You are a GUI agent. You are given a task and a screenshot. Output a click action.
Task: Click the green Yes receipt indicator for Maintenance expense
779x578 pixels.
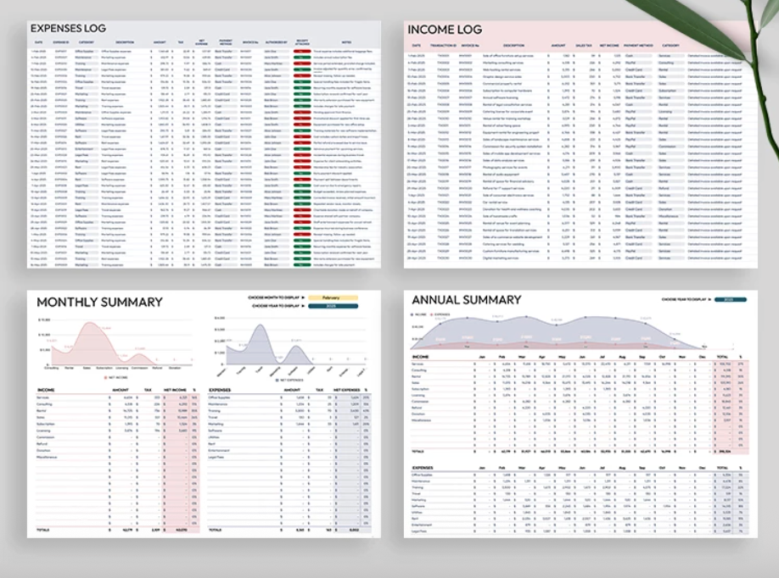coord(300,58)
